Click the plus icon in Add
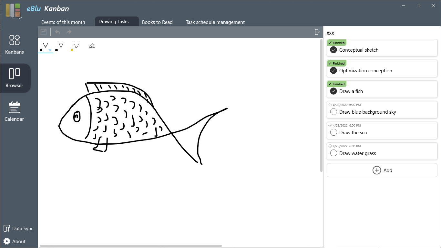This screenshot has width=441, height=248. [377, 170]
